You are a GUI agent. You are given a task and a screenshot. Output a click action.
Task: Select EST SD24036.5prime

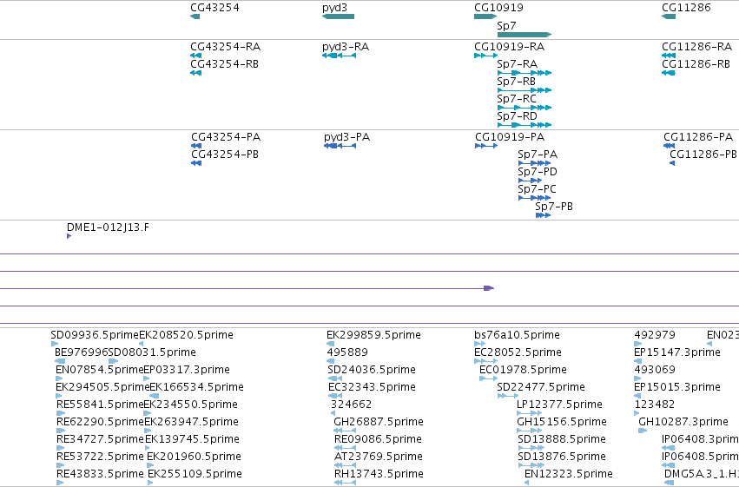tap(334, 378)
